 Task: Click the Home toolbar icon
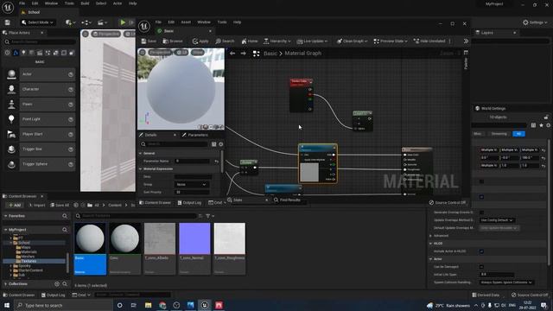(x=250, y=41)
